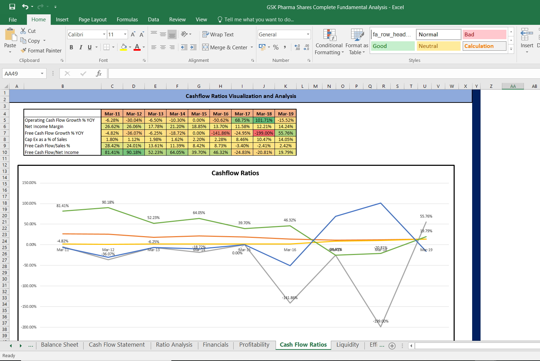Activate the Format Painter brush
Image resolution: width=540 pixels, height=361 pixels.
click(x=41, y=50)
